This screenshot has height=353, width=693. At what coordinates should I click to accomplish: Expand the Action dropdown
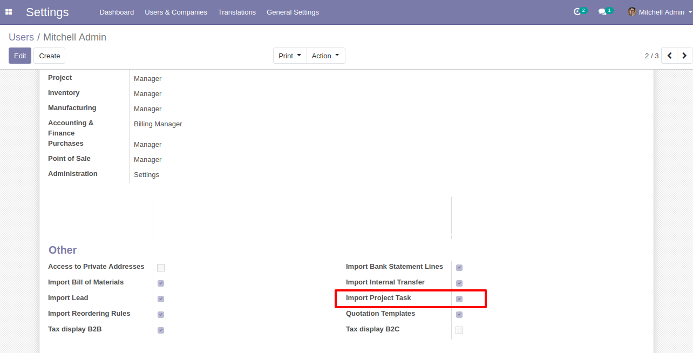326,56
